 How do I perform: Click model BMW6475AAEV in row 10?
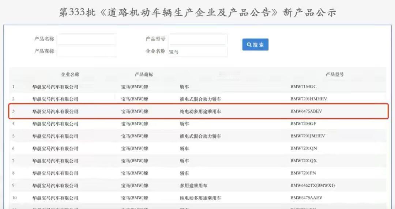tap(306, 198)
